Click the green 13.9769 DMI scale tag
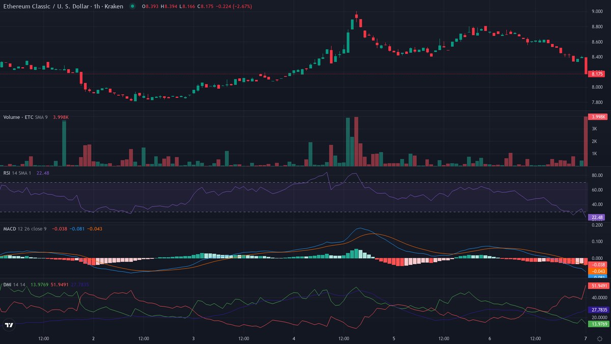The width and height of the screenshot is (611, 344). [598, 324]
